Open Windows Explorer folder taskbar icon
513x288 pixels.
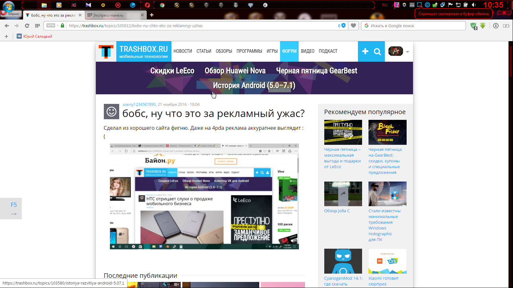pyautogui.click(x=44, y=5)
